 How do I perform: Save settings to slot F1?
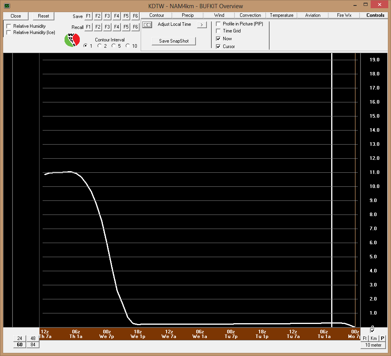click(x=88, y=16)
